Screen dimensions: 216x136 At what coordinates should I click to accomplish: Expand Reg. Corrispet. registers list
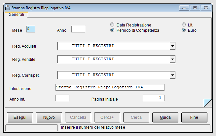click(x=172, y=75)
